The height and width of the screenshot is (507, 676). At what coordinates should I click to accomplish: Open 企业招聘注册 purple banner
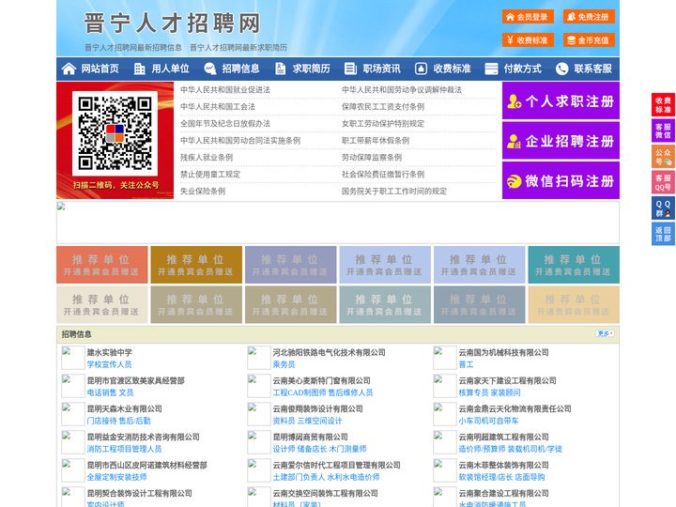point(561,141)
